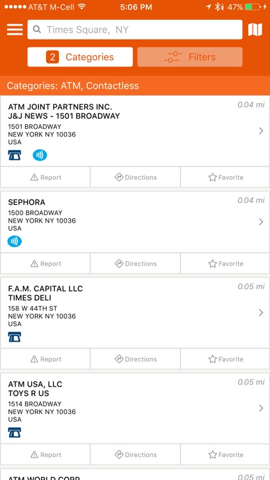This screenshot has height=480, width=270.
Task: Open the hamburger menu
Action: coord(15,29)
